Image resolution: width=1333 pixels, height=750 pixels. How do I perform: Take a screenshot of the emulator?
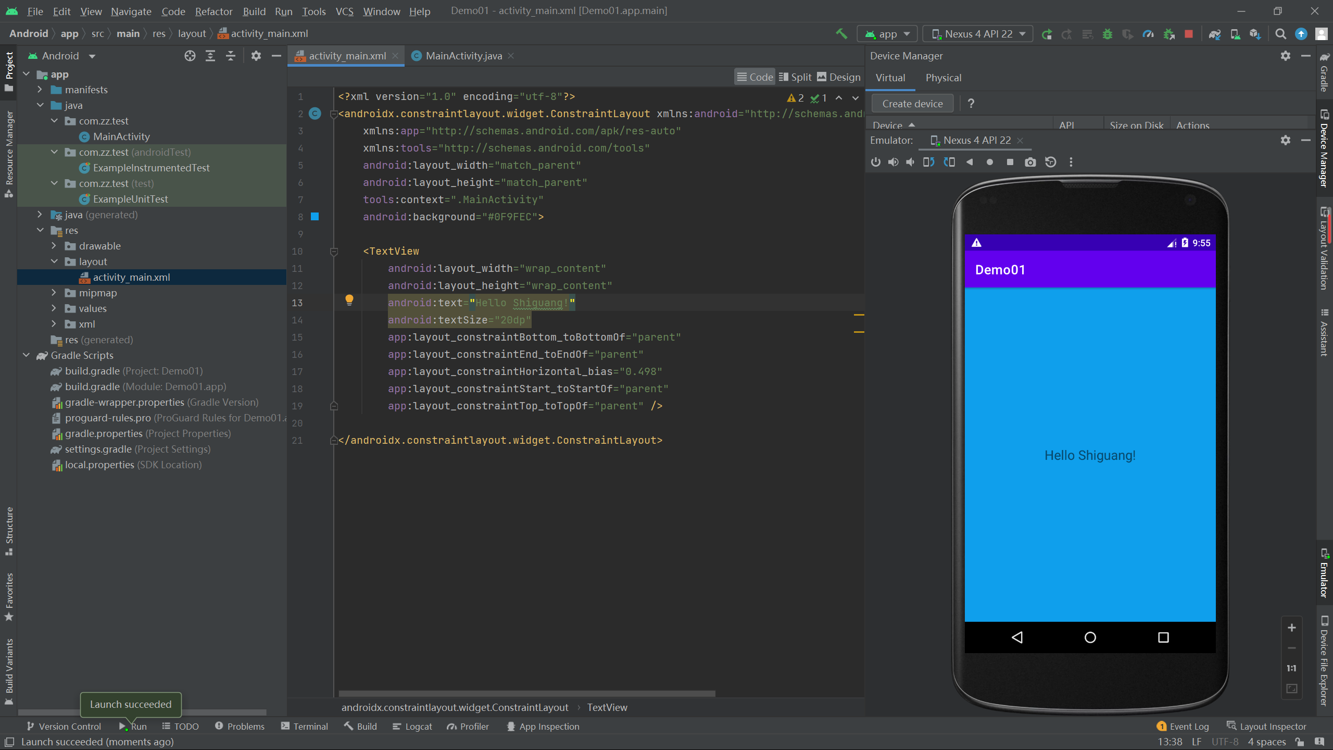click(x=1030, y=162)
